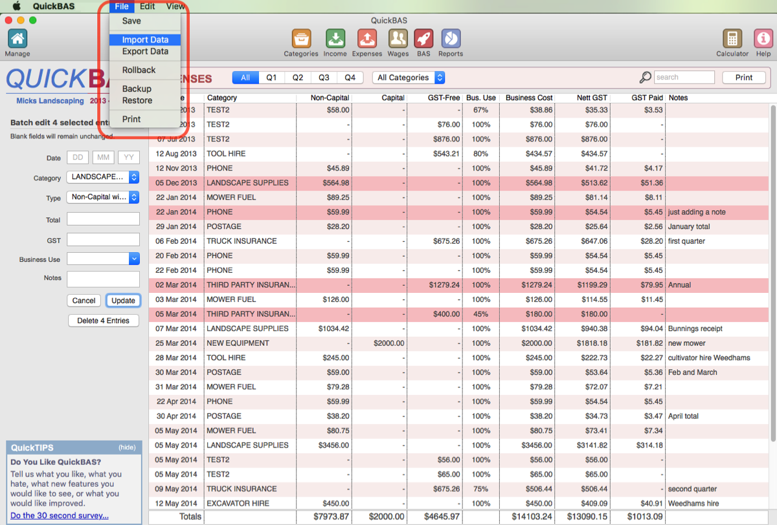
Task: Open the Categories toolbar icon
Action: point(301,39)
